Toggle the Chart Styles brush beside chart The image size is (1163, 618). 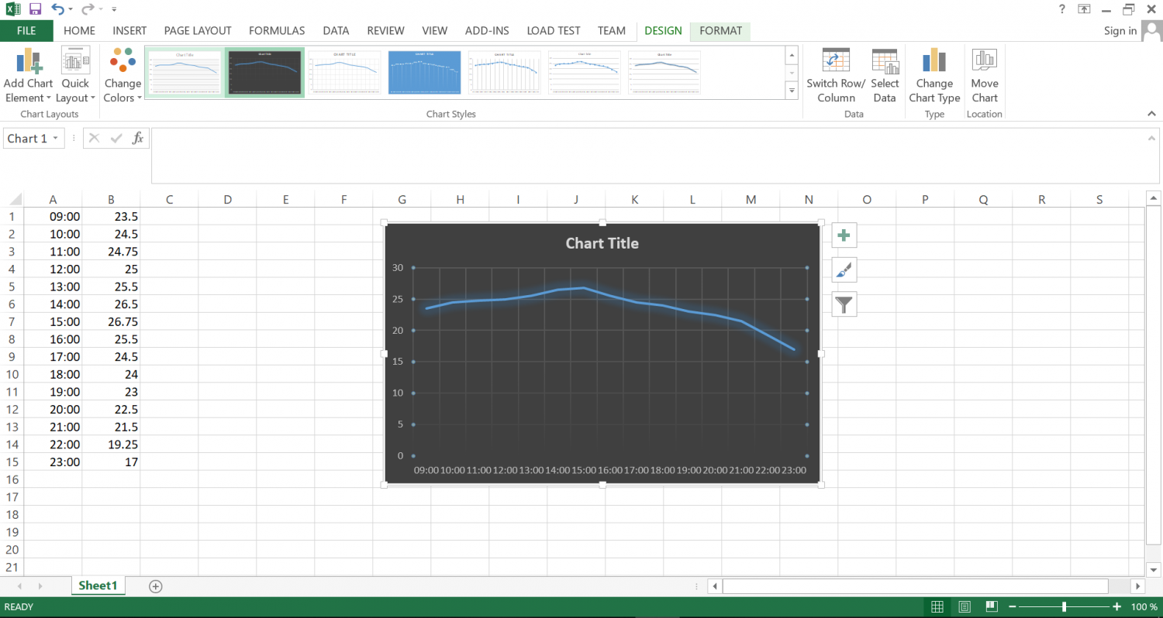pos(844,270)
